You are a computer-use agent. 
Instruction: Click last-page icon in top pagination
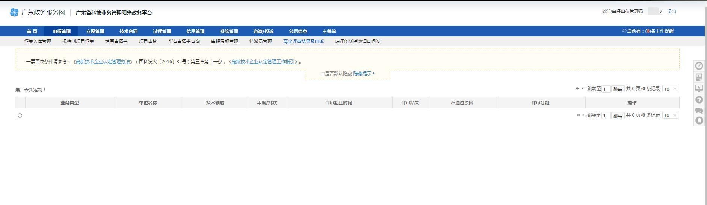[x=583, y=89]
